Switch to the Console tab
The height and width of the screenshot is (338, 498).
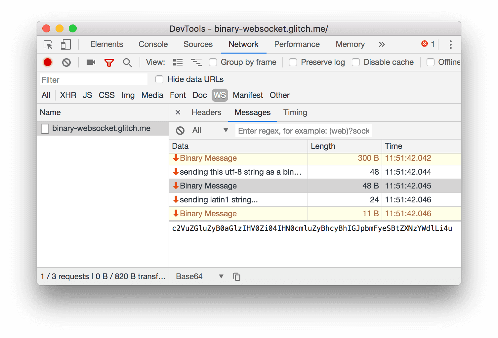point(153,44)
